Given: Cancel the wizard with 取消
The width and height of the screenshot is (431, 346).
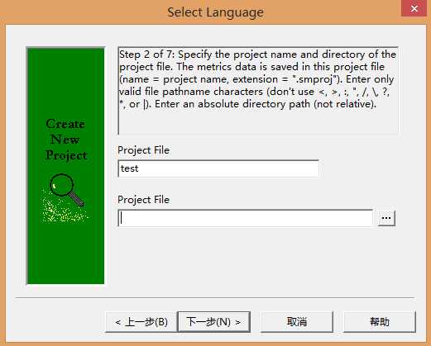Looking at the screenshot, I should (297, 322).
